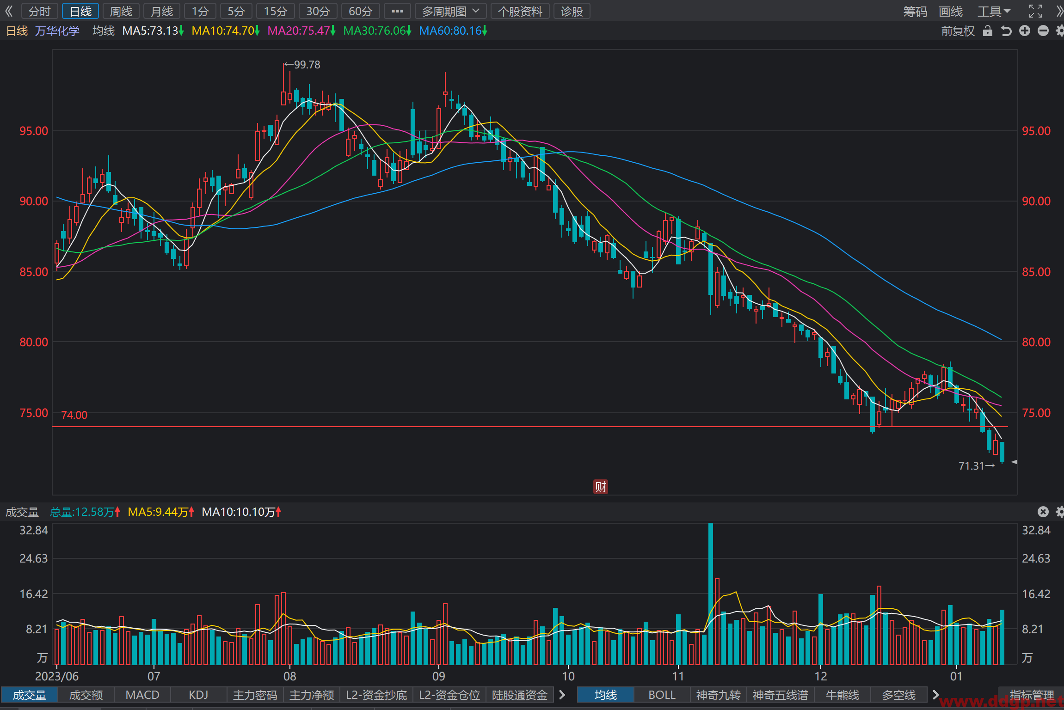Switch to 主力密码 indicator tab
Screen dimensions: 1064x710
pos(255,695)
